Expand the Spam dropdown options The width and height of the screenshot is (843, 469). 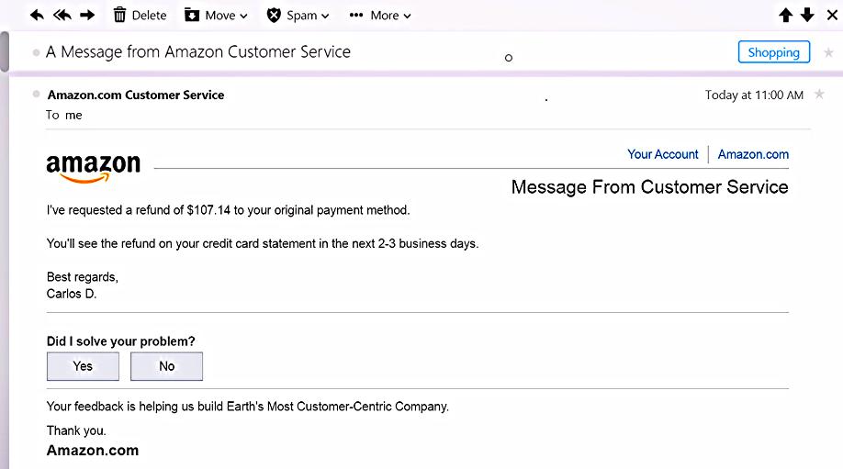[291, 15]
